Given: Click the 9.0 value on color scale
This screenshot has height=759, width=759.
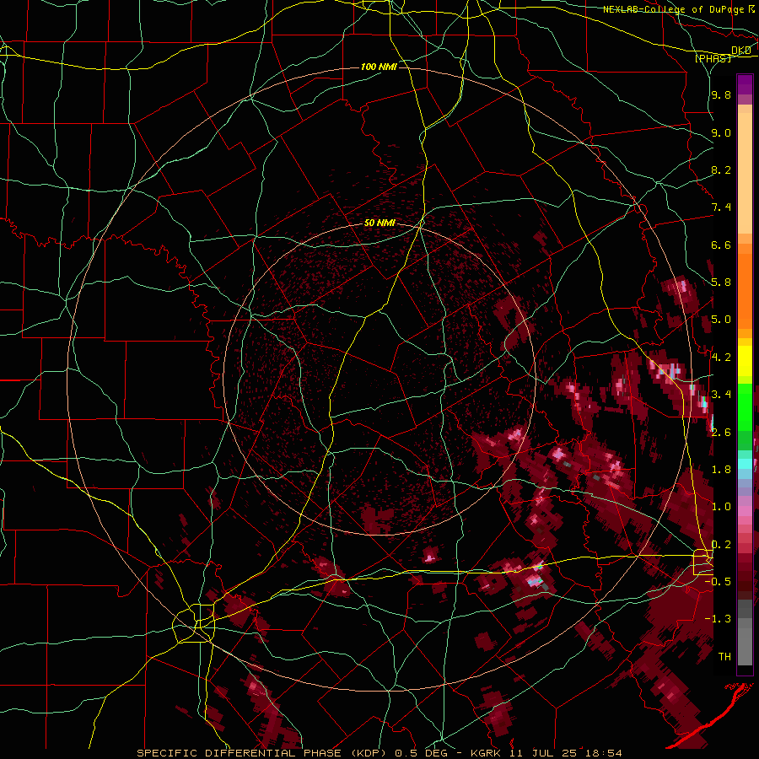Looking at the screenshot, I should 721,132.
